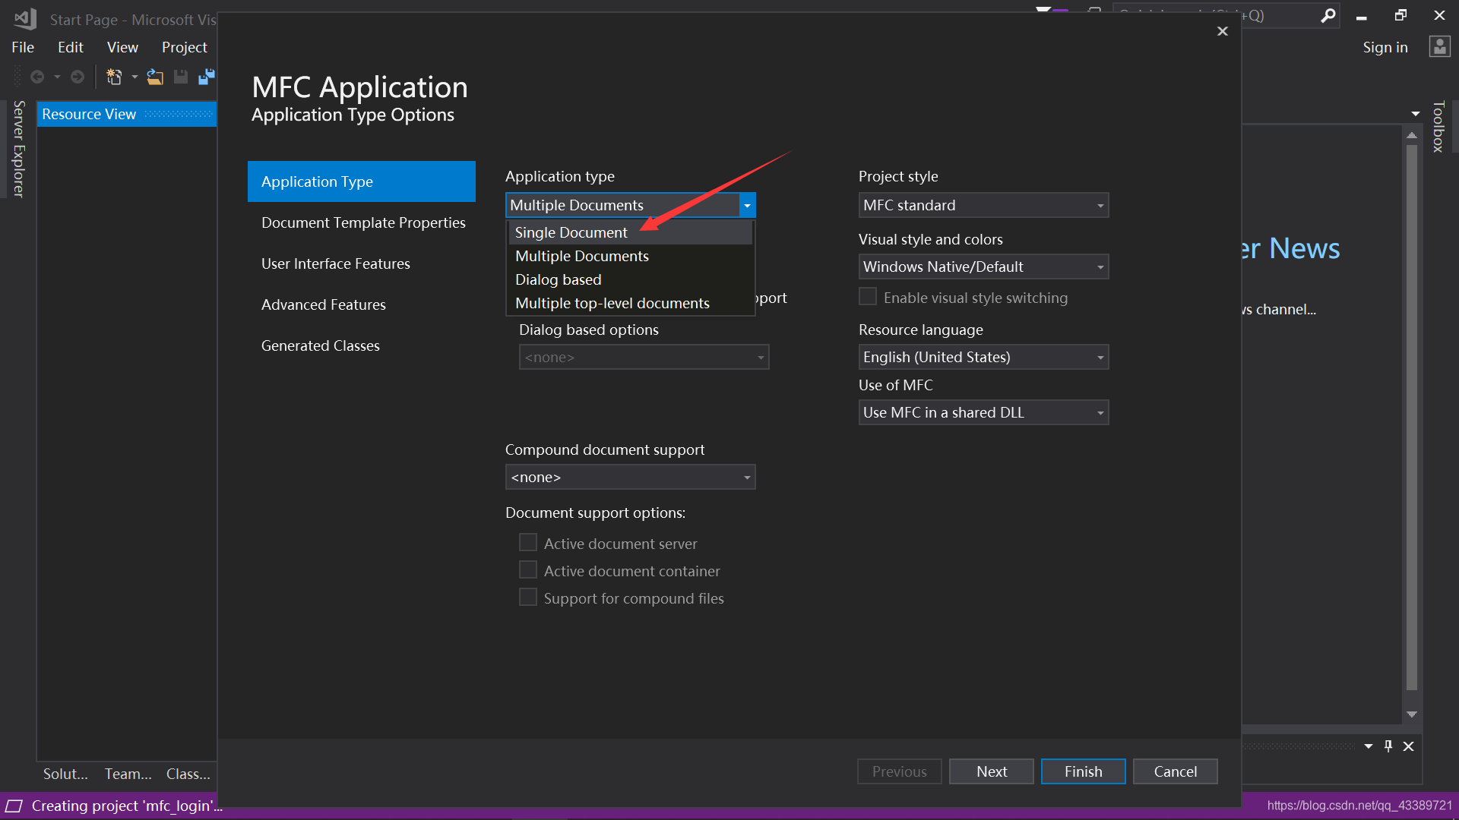Select Multiple Documents list option

pos(631,256)
